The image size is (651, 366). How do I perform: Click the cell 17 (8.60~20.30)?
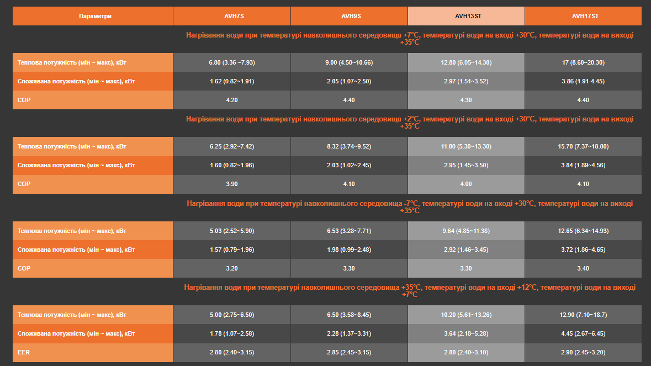coord(583,62)
